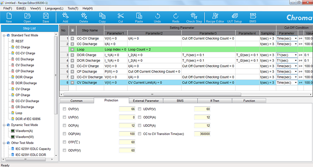The width and height of the screenshot is (313, 167).
Task: Click the Save toolbar icon
Action: [x=46, y=18]
